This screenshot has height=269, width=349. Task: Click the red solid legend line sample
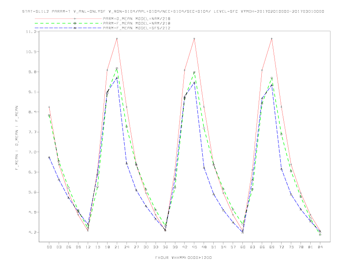(x=68, y=18)
